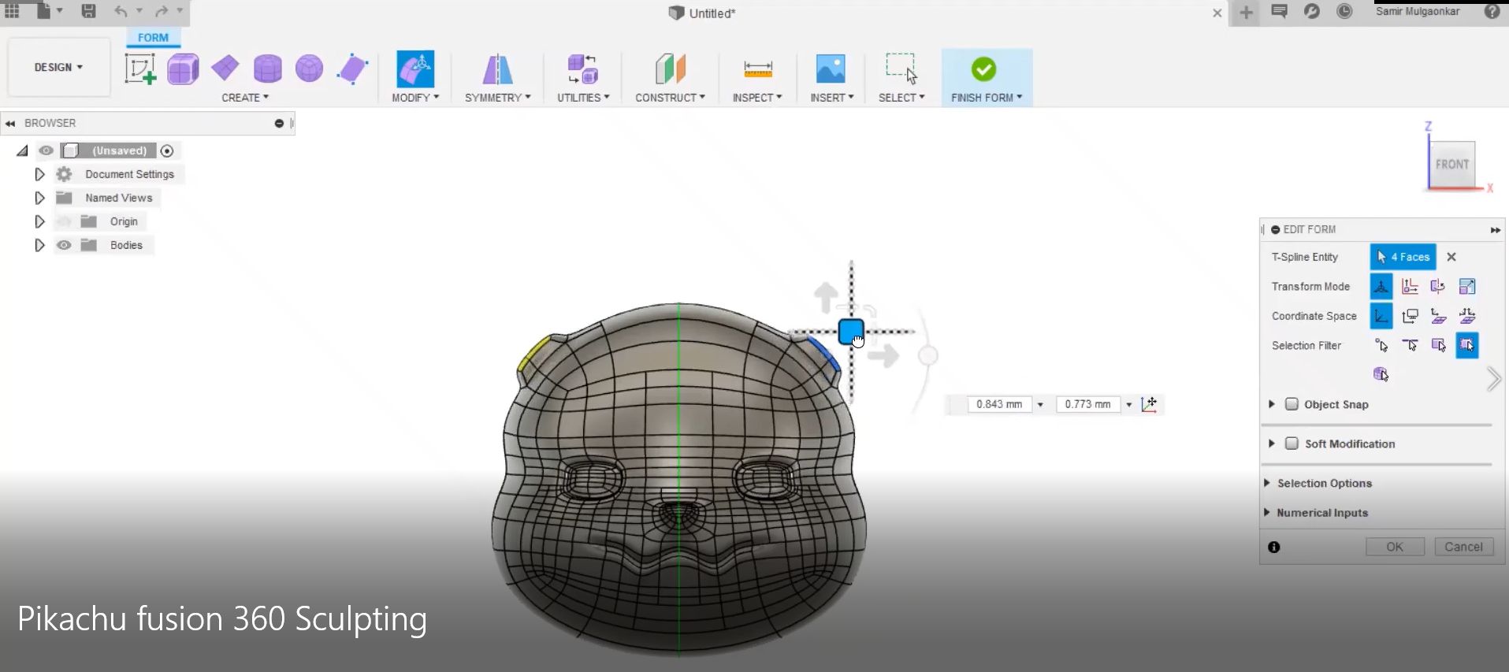Click the Select window-selection icon
1509x672 pixels.
[x=901, y=69]
